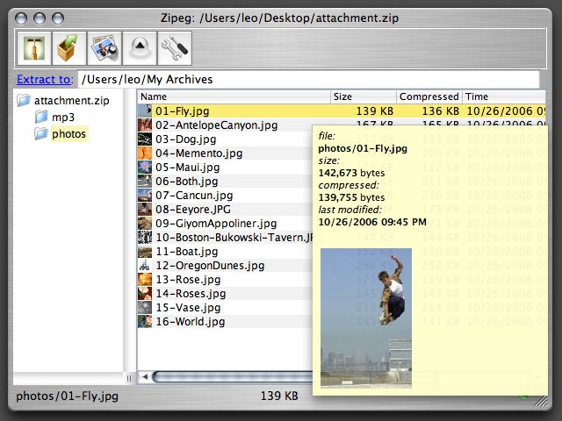Screen dimensions: 562x421
Task: Click the extract box with green arrow icon
Action: (69, 48)
